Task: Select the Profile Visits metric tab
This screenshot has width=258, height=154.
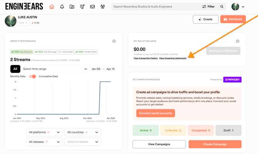Action: pos(86,52)
